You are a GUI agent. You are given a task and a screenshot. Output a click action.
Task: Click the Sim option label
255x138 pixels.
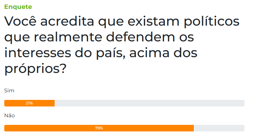click(x=9, y=90)
